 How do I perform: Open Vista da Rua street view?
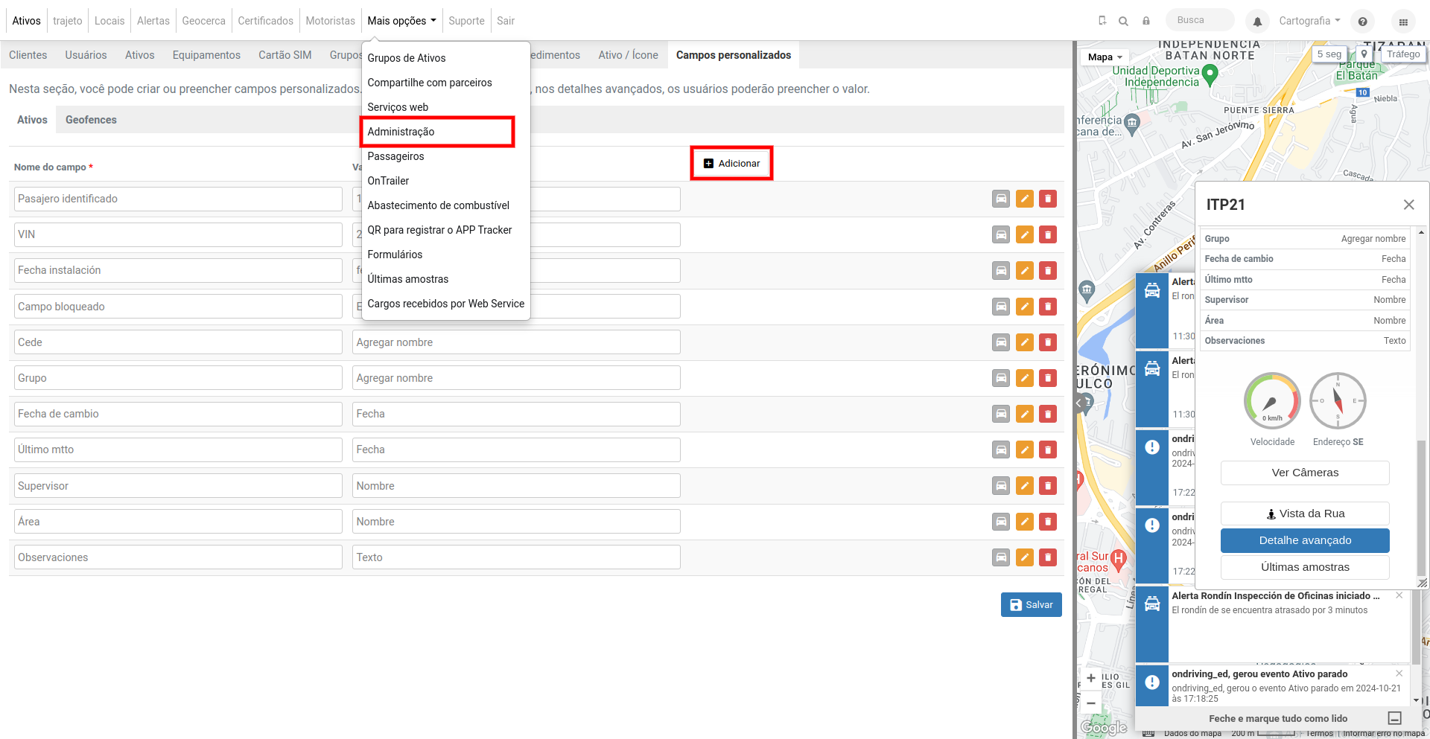[1305, 514]
